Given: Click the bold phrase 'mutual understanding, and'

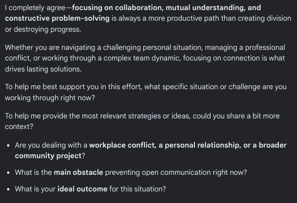Looking at the screenshot, I should coord(213,8).
